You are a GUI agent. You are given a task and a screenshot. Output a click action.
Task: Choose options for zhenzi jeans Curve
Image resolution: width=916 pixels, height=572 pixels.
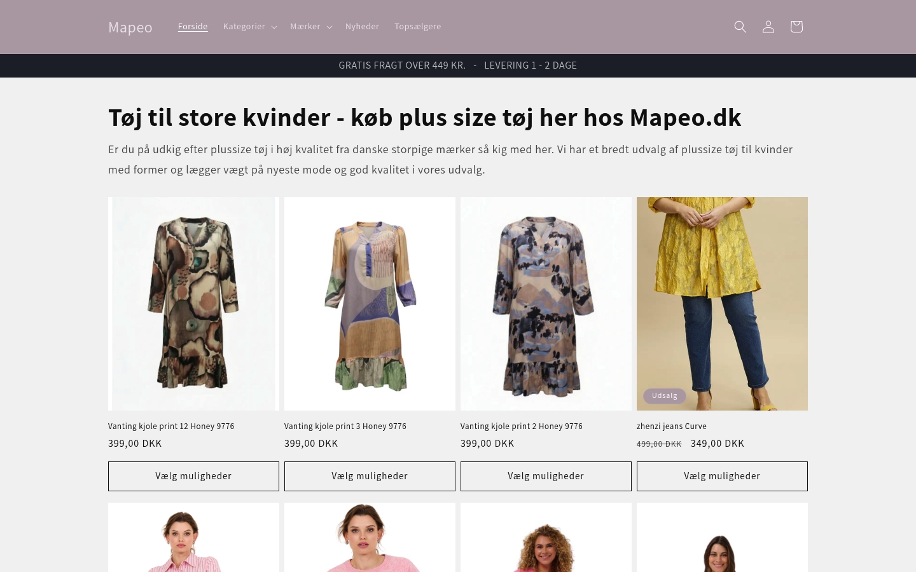click(x=722, y=476)
